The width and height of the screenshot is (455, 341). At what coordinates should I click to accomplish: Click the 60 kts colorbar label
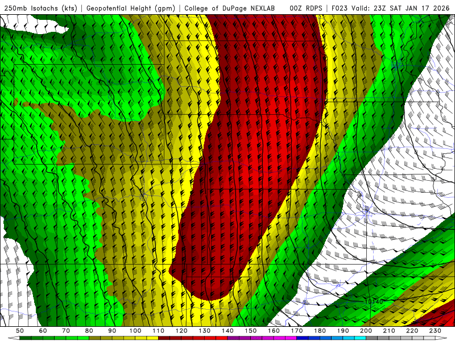43,331
